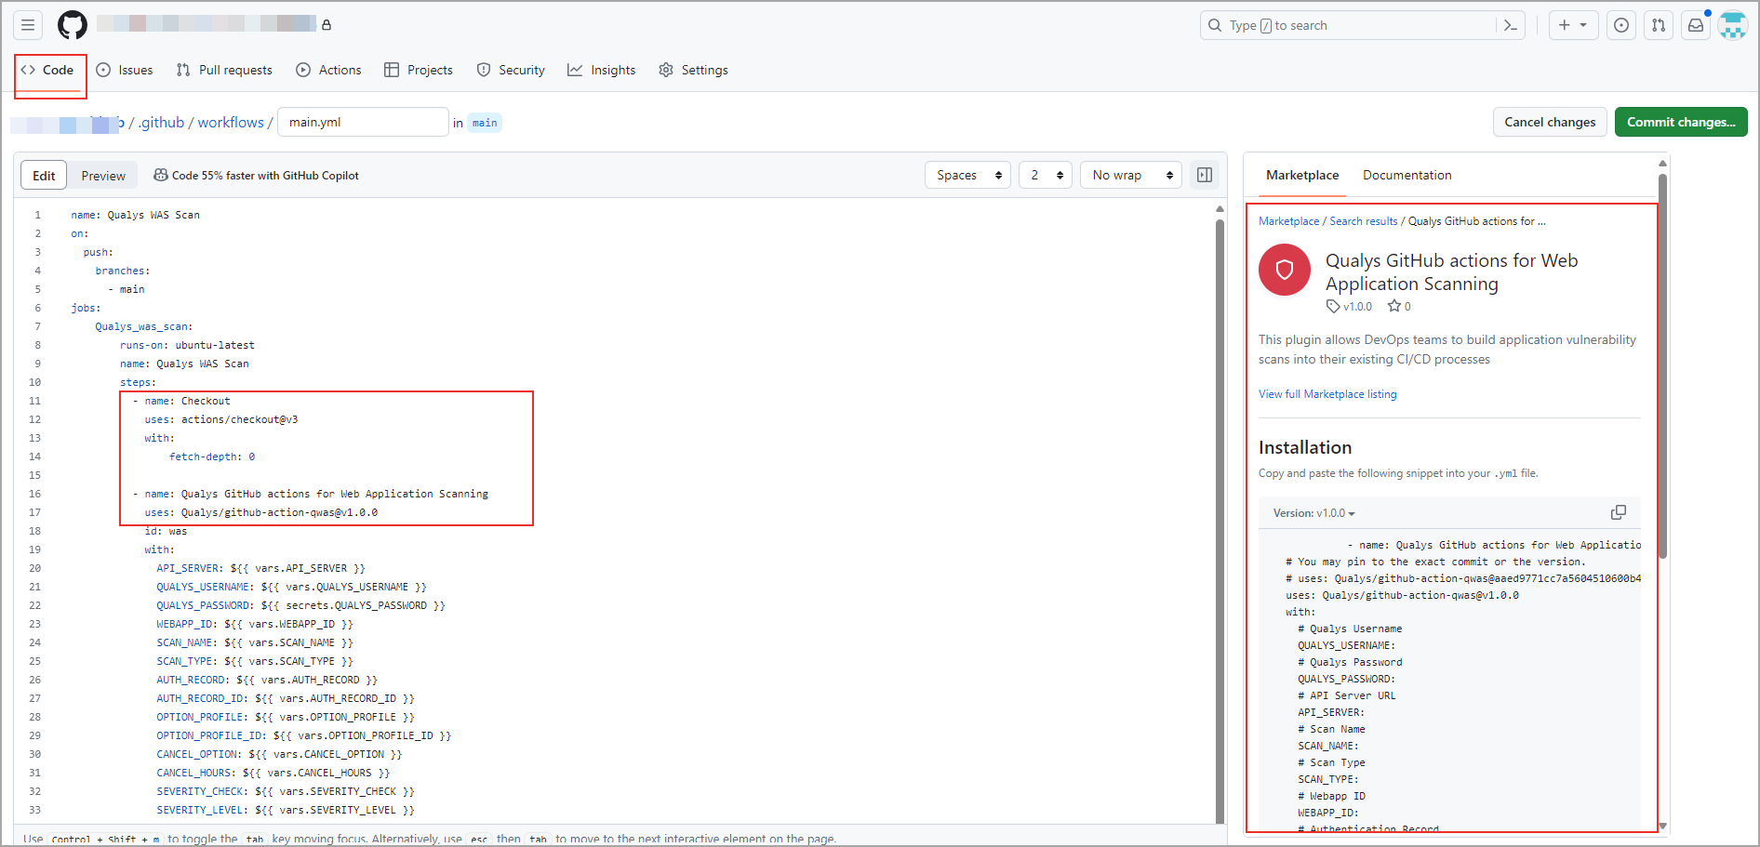Open the user avatar menu
The width and height of the screenshot is (1760, 847).
point(1733,25)
